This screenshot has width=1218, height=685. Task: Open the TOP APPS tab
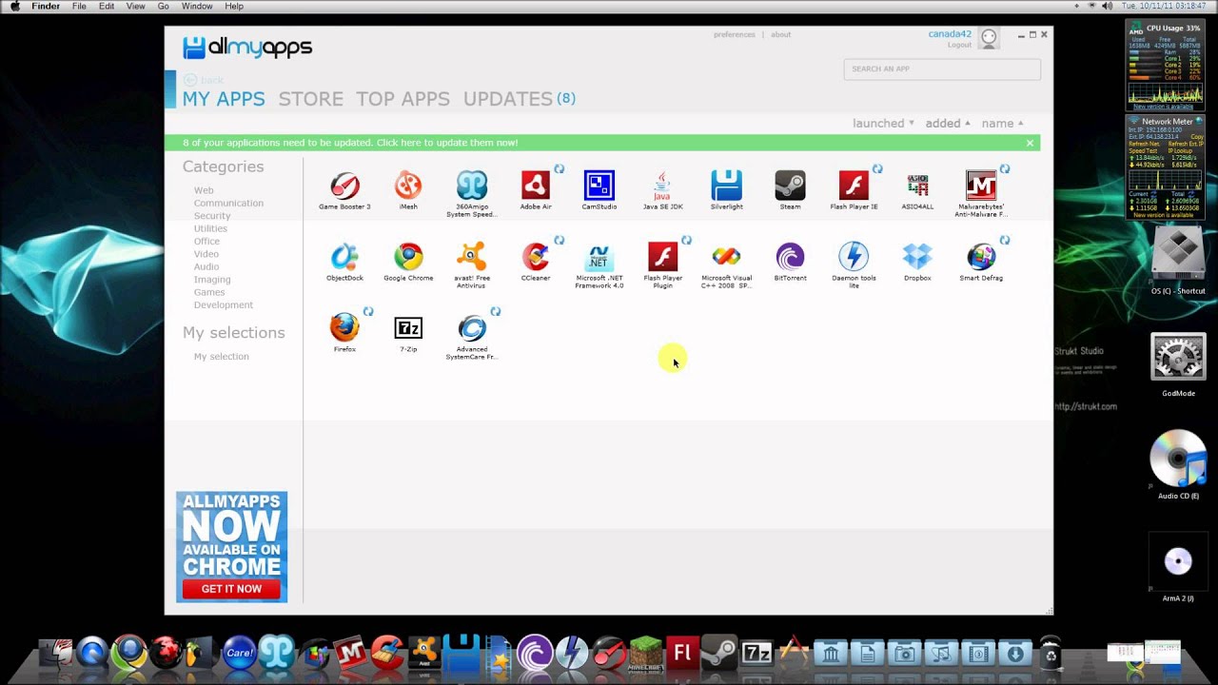(403, 99)
